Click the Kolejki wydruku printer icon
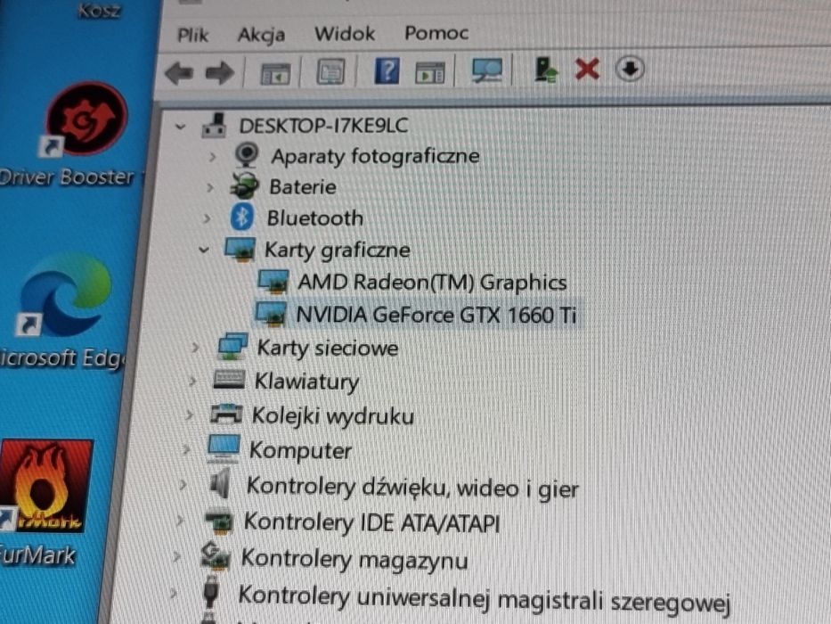831x624 pixels. pos(226,414)
